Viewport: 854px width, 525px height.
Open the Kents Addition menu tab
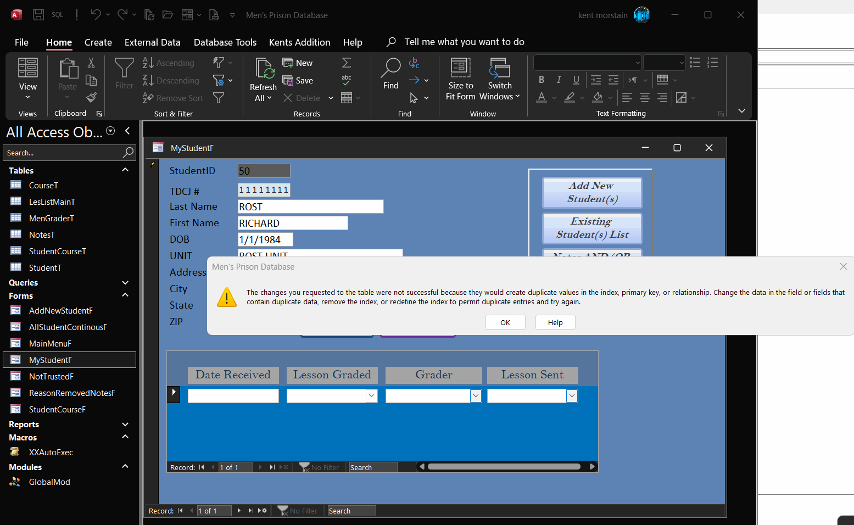(x=300, y=42)
